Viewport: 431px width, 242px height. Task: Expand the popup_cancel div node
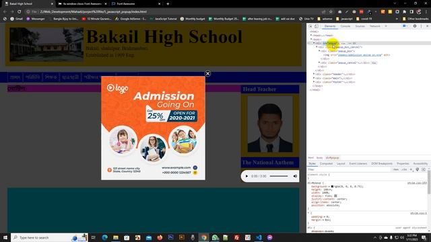(319, 63)
